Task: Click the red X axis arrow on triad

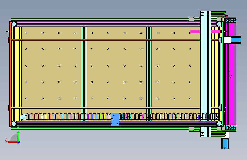Action: pos(13,142)
